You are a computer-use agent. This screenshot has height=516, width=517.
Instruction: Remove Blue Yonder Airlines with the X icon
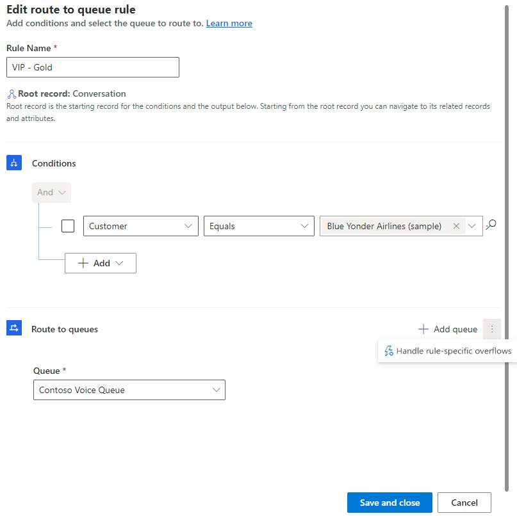point(456,226)
